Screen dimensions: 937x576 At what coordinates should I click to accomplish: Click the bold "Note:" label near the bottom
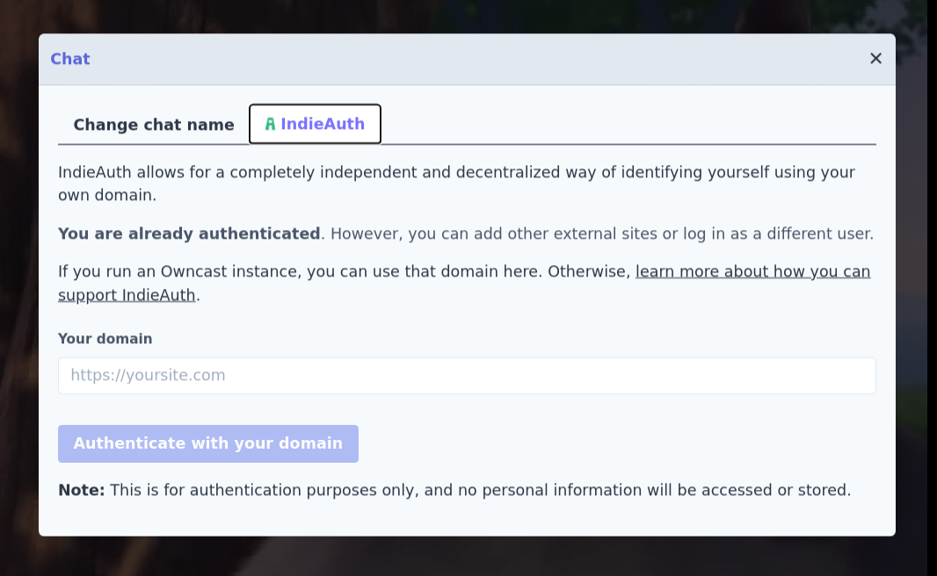[81, 490]
